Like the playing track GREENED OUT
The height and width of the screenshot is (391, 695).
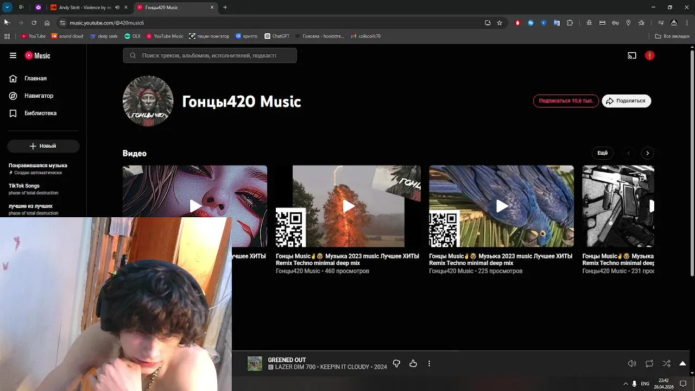[413, 363]
